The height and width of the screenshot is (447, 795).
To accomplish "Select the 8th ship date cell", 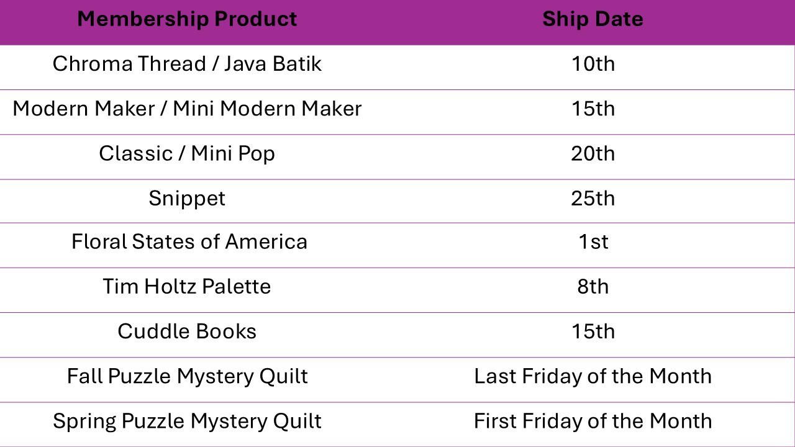I will click(593, 286).
